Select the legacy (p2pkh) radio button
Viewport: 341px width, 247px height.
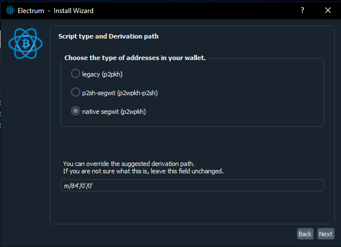click(75, 74)
